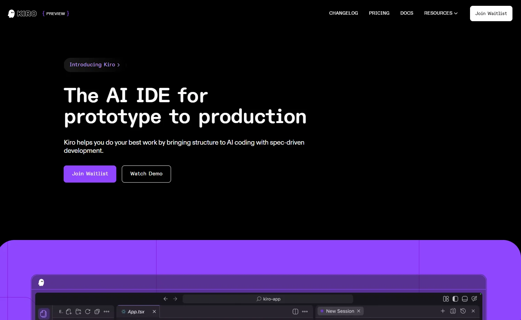Open the DOCS page
This screenshot has height=320, width=521.
tap(407, 13)
